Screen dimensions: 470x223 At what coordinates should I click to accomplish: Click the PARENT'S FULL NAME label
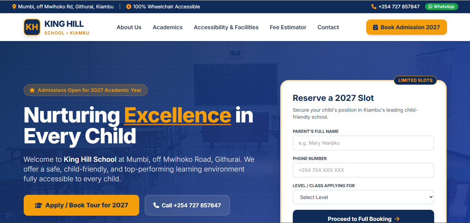(x=316, y=132)
